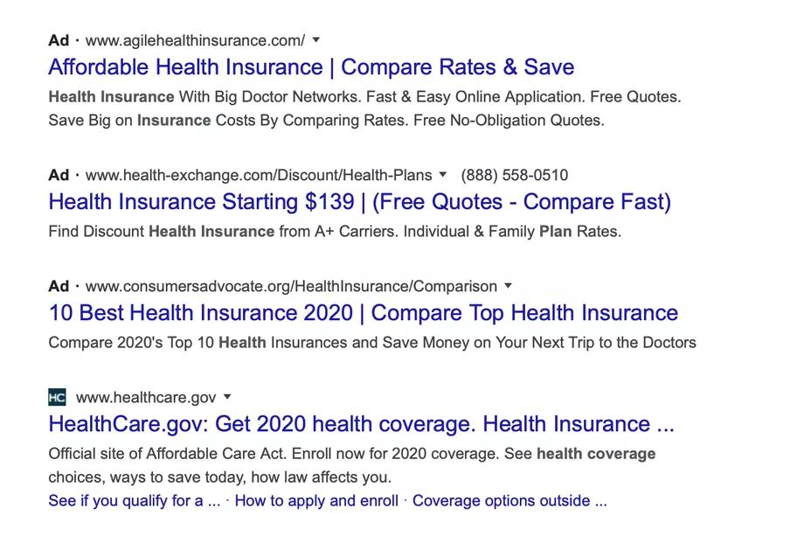Open the arrow next to consumersadvocate.org URL

click(508, 286)
